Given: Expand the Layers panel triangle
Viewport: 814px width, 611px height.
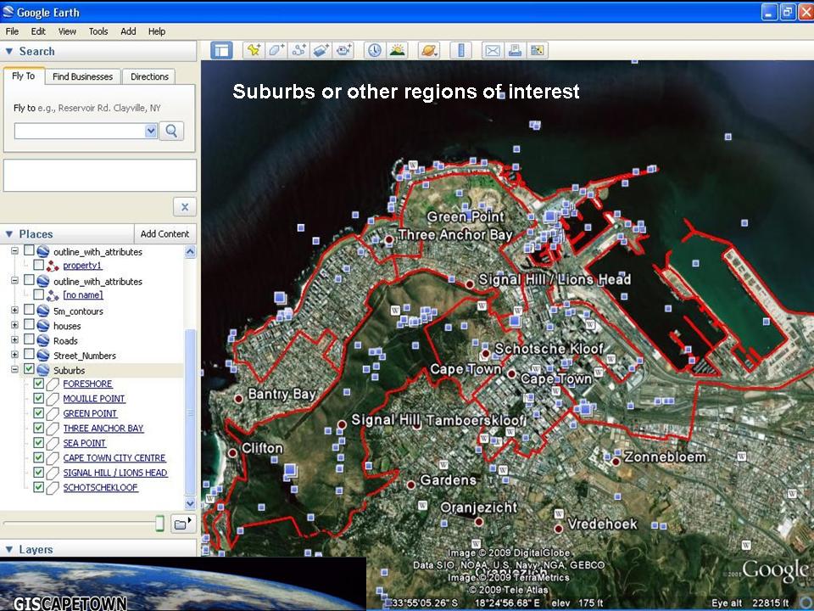Looking at the screenshot, I should click(8, 549).
